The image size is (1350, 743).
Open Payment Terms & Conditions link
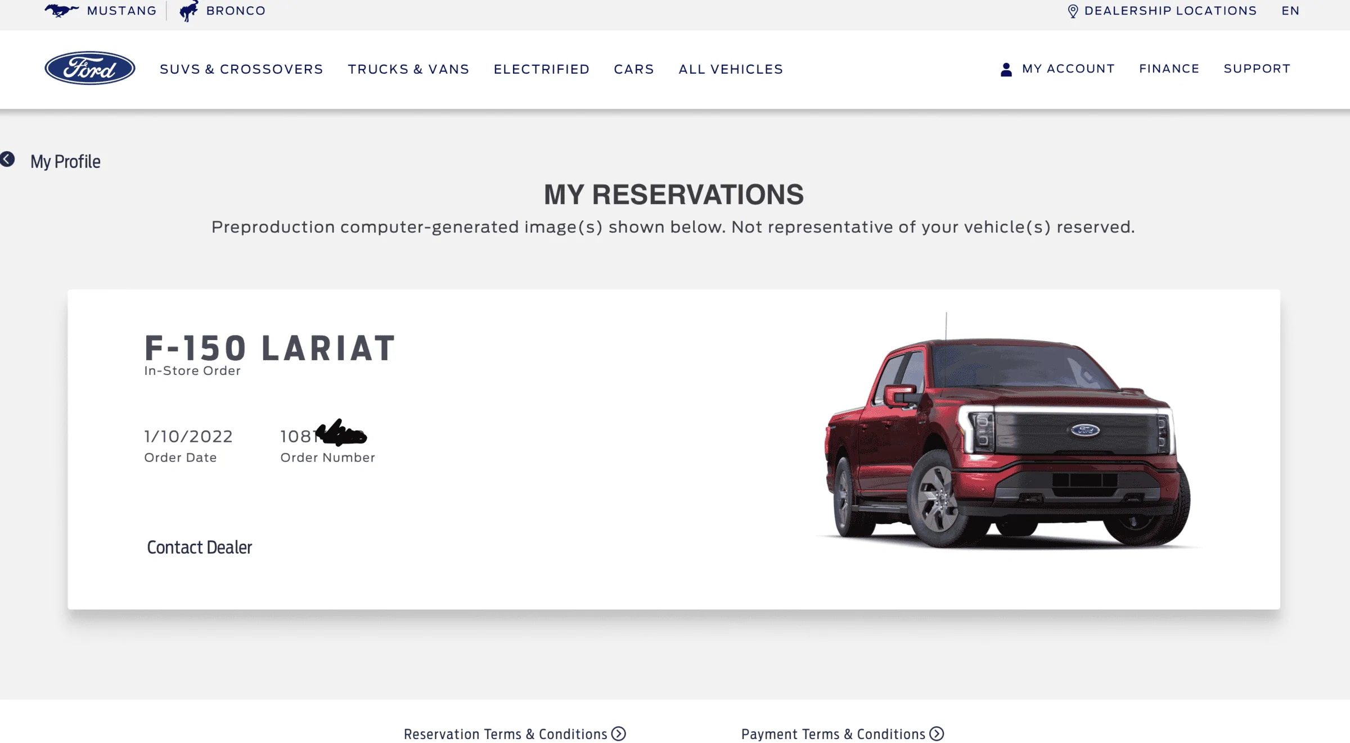(833, 734)
